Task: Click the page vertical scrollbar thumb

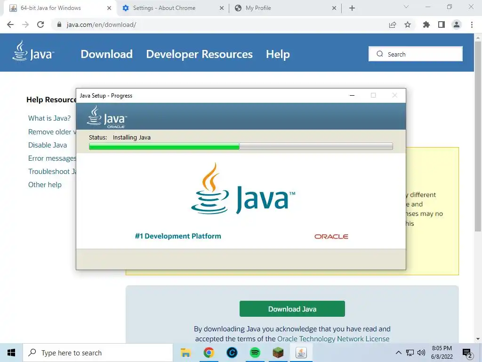Action: pyautogui.click(x=478, y=136)
